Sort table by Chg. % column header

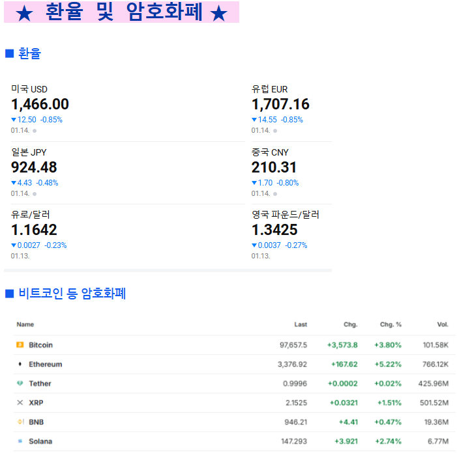pyautogui.click(x=391, y=324)
